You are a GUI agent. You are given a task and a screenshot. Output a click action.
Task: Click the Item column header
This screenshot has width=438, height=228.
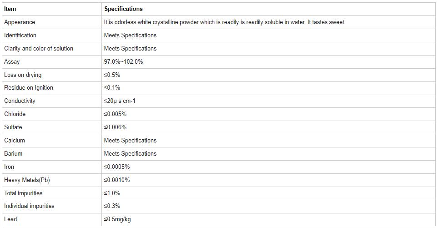click(10, 9)
